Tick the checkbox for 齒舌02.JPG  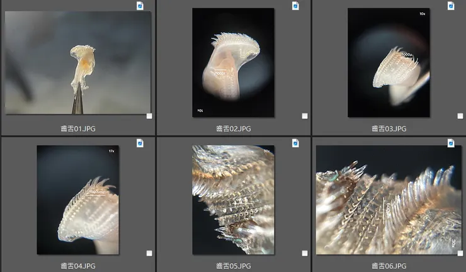tap(305, 116)
